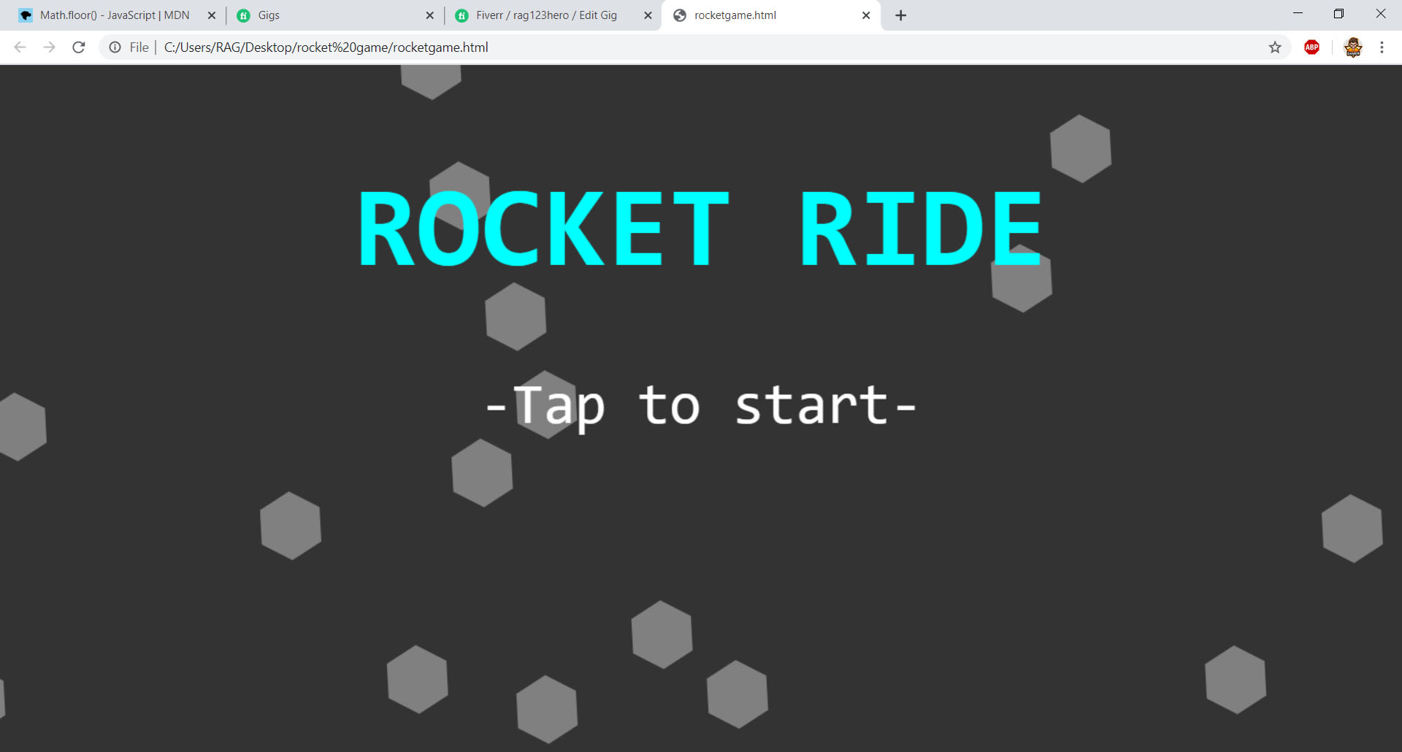
Task: Switch to the Gigs tab
Action: point(334,15)
